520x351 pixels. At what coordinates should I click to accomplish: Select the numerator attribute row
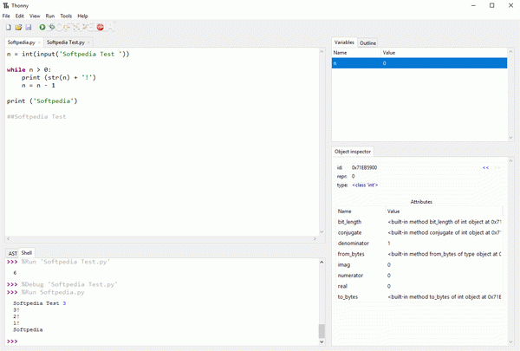419,276
